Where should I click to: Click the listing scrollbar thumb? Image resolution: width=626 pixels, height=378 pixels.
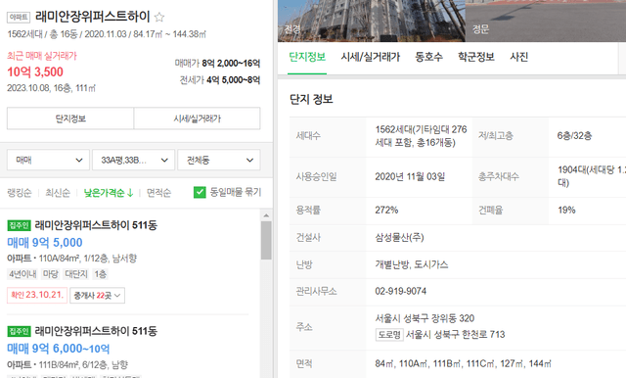(x=266, y=240)
